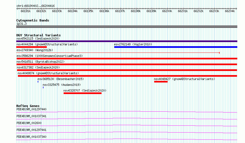Image resolution: width=245 pixels, height=143 pixels.
Task: Click the magenta line of PDE4B|NM_001037340
Action: 127,139
